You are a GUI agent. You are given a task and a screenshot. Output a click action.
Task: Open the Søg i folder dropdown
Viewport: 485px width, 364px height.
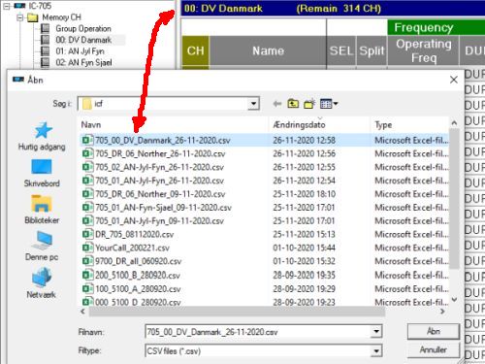tap(253, 104)
